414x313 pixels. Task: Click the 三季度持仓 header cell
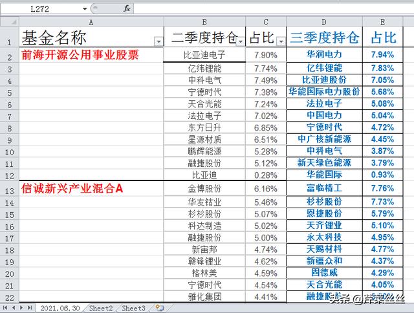[324, 37]
